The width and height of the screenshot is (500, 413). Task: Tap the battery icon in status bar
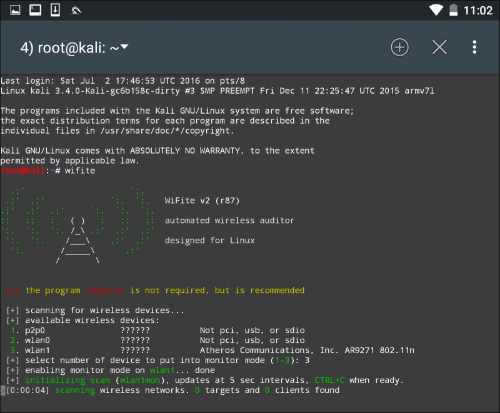coord(454,10)
